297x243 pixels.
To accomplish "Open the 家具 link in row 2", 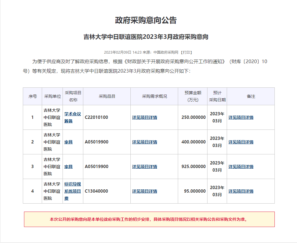I will pos(68,142).
